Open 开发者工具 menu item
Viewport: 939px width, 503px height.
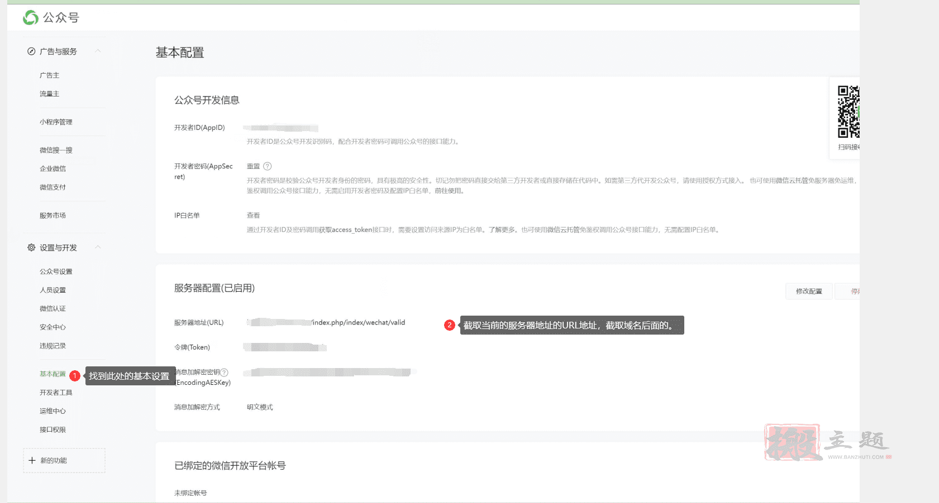click(x=56, y=393)
